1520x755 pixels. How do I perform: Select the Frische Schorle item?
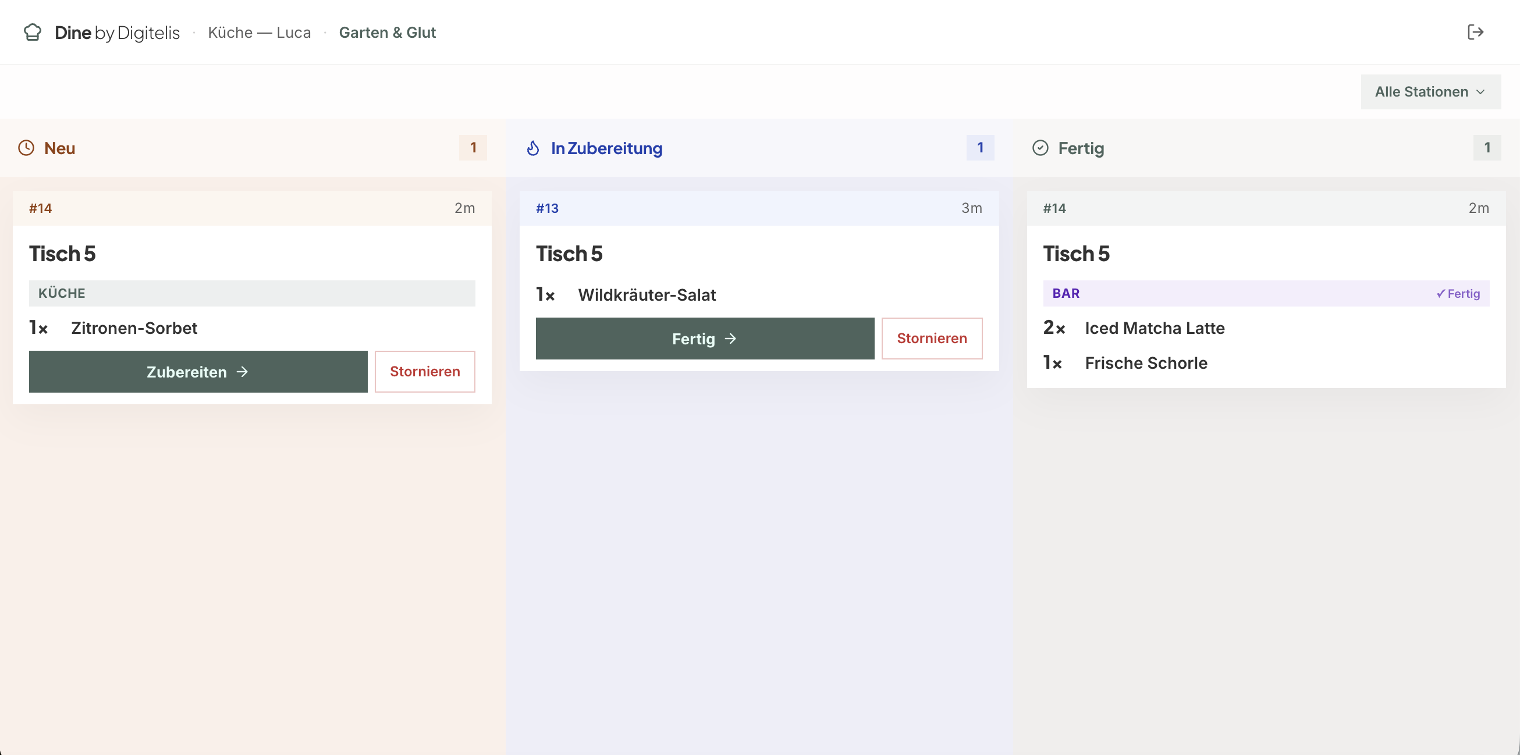[1146, 363]
